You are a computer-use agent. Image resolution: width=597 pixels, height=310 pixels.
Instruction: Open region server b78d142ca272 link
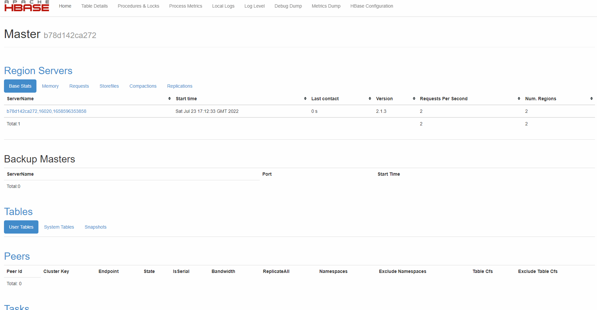tap(46, 111)
